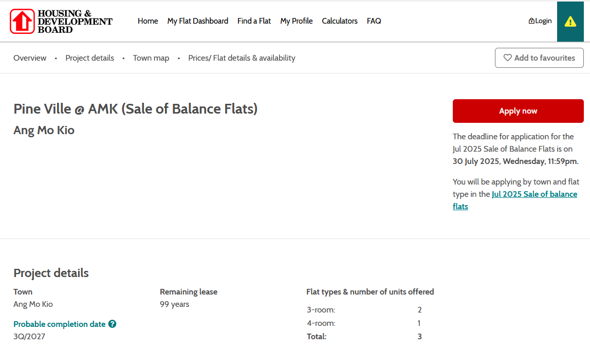Open the My Profile menu

297,21
